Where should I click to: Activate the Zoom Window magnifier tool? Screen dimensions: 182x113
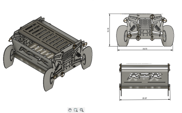(76, 110)
